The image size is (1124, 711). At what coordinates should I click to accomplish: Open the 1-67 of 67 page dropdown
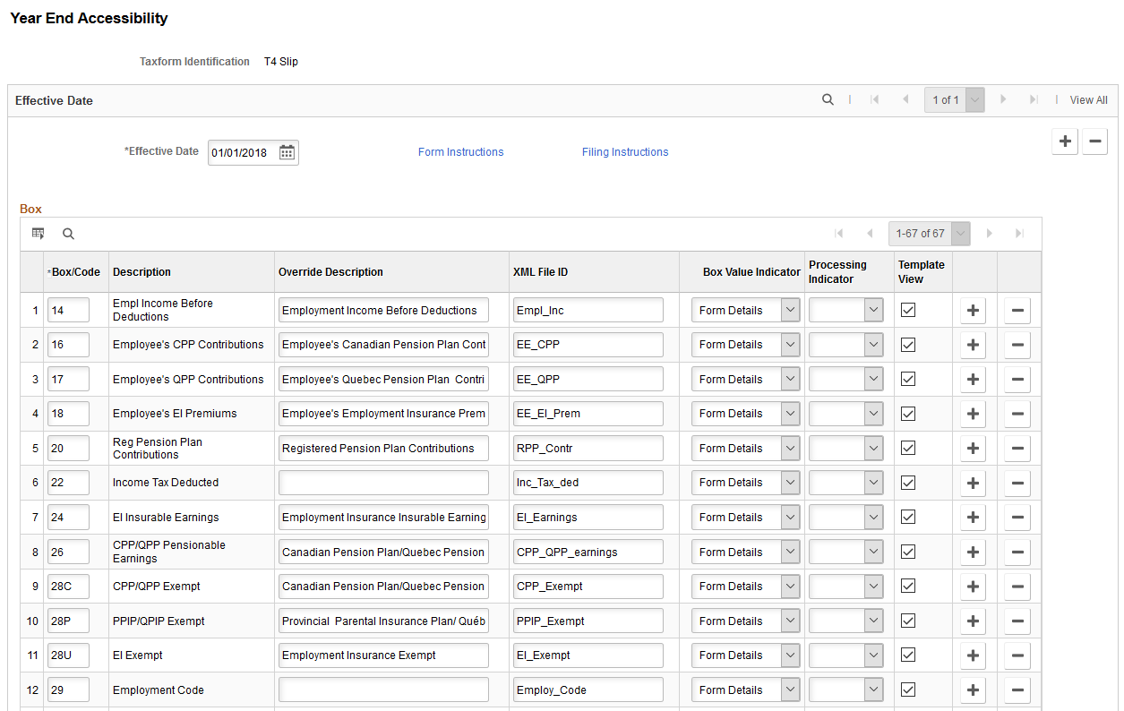[929, 234]
